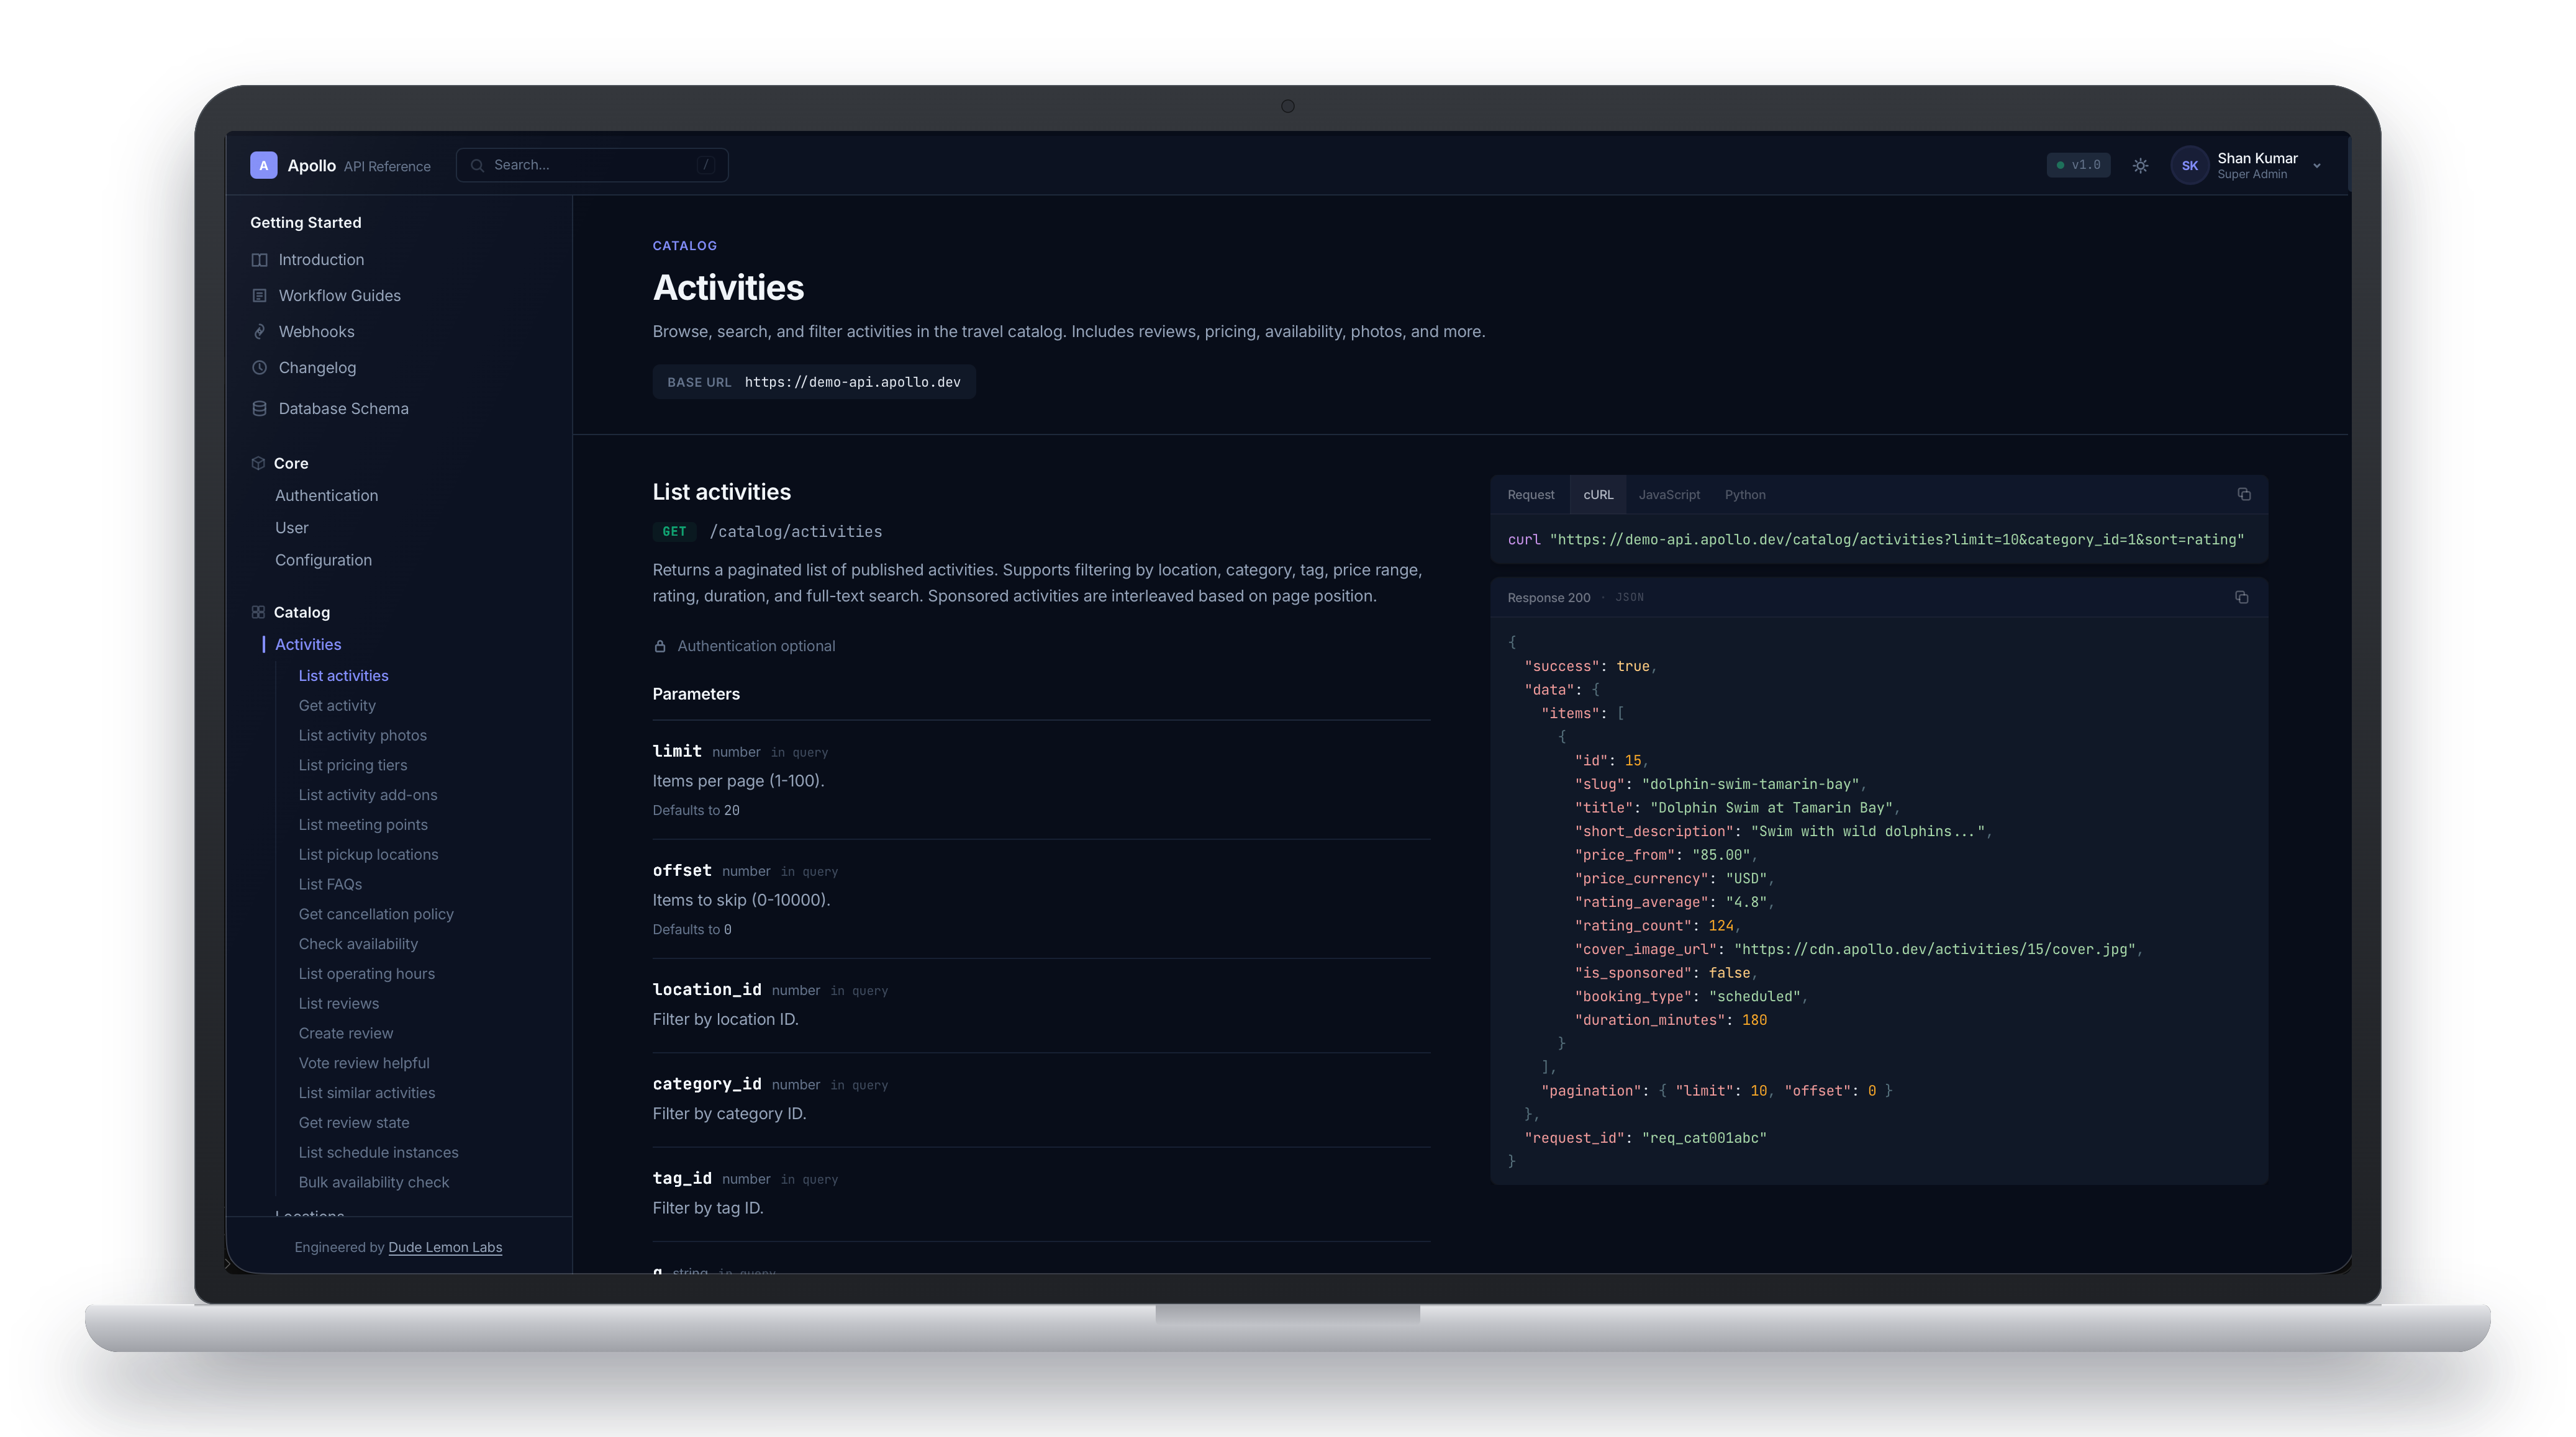Copy the request code snippet

[2244, 495]
